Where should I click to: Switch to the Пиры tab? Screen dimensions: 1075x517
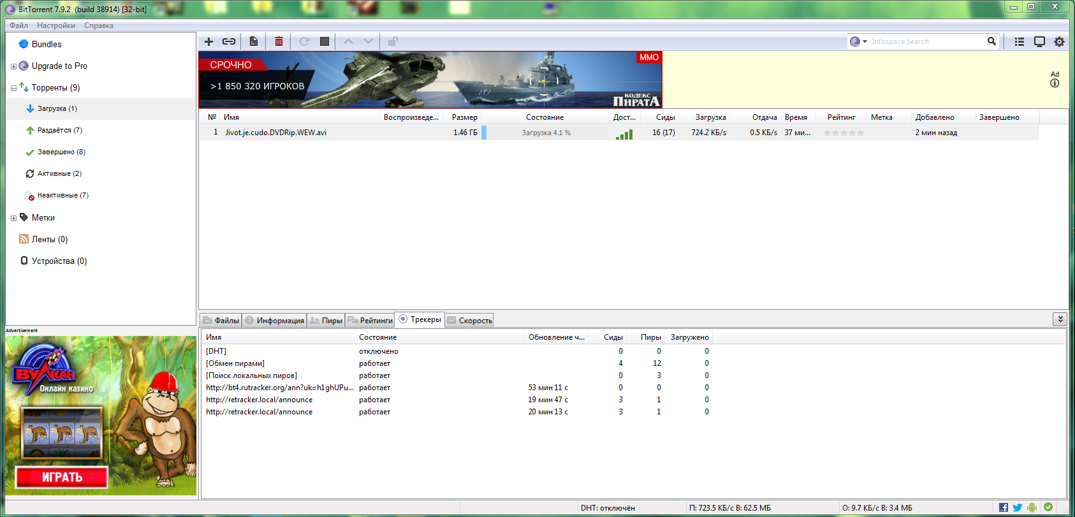[x=326, y=321]
